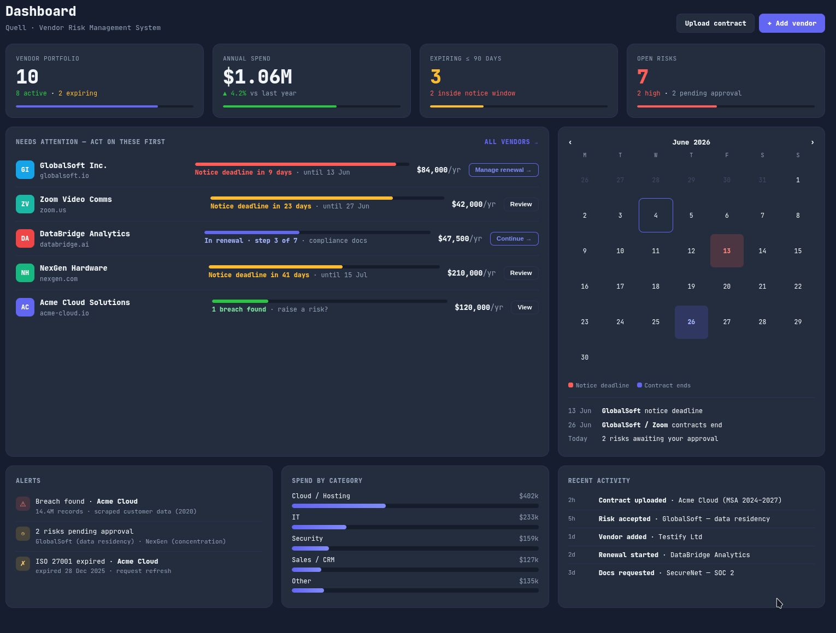Click the zoom.us domain text
Screen dimensions: 836x633
53,210
